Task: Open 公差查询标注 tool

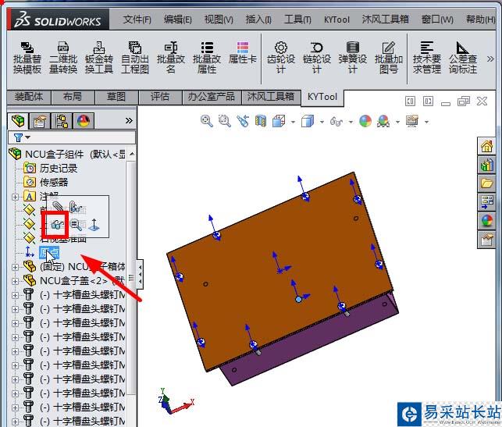Action: pyautogui.click(x=463, y=58)
